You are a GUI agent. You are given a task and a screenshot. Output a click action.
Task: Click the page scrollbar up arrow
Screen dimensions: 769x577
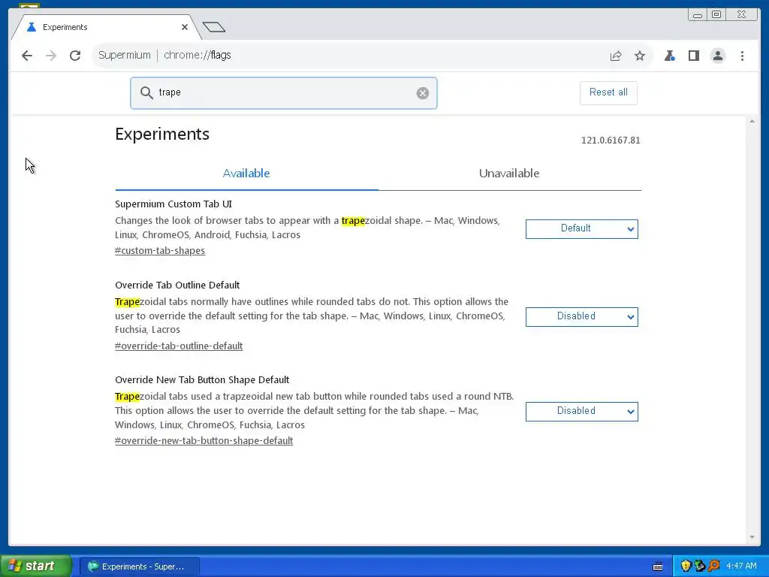752,121
